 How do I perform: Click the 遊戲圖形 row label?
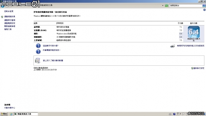38,37
